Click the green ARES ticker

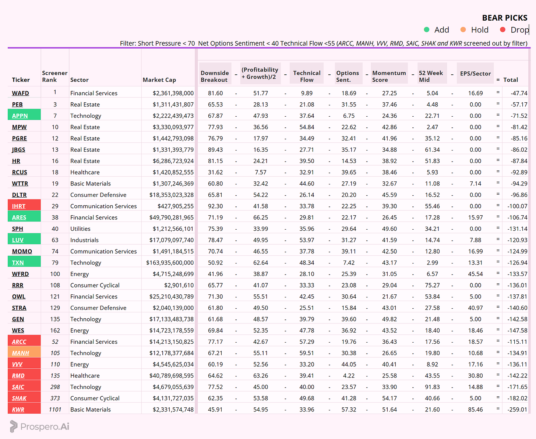19,217
